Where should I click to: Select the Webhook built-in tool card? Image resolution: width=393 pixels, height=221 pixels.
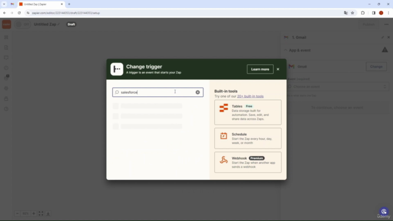[x=248, y=162]
